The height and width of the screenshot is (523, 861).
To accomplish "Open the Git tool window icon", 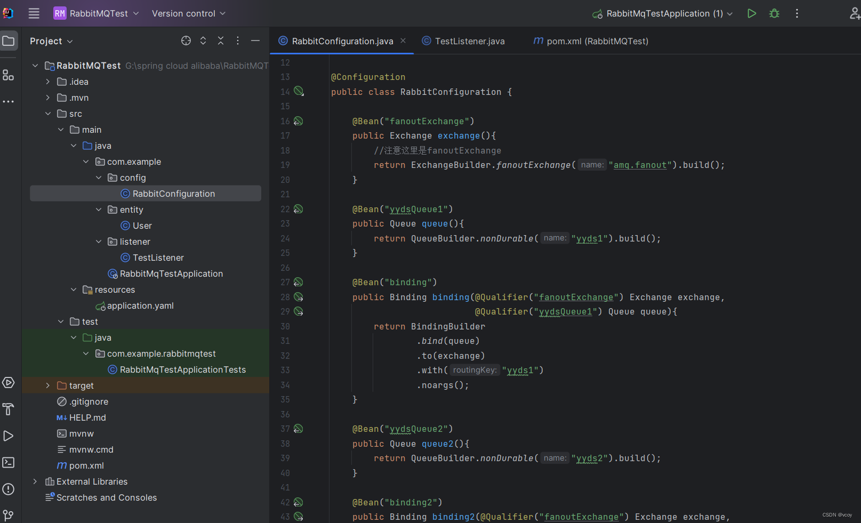I will (x=9, y=516).
